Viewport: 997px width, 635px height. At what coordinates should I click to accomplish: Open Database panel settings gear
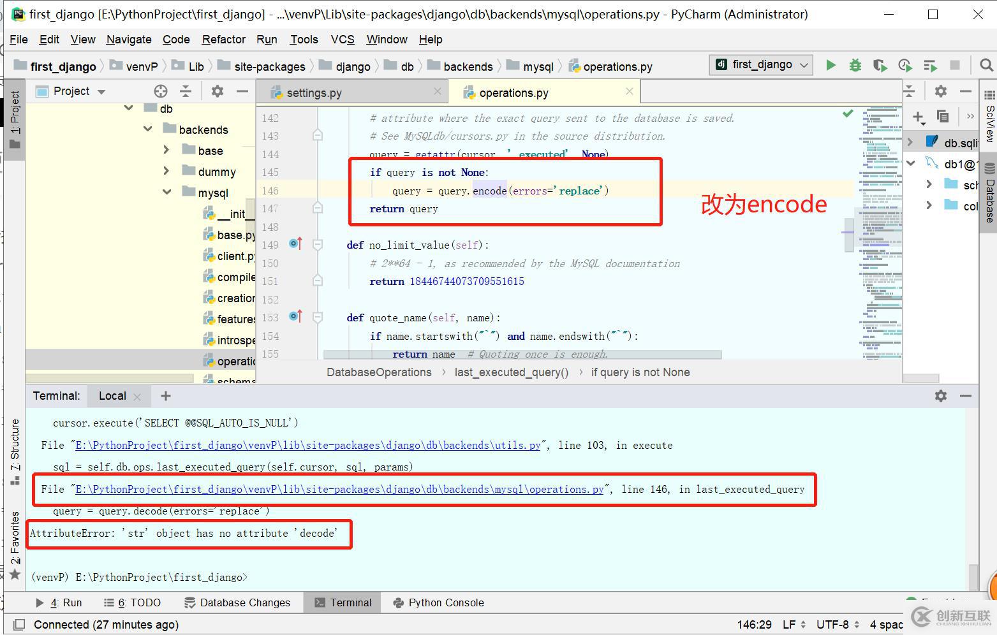(941, 91)
